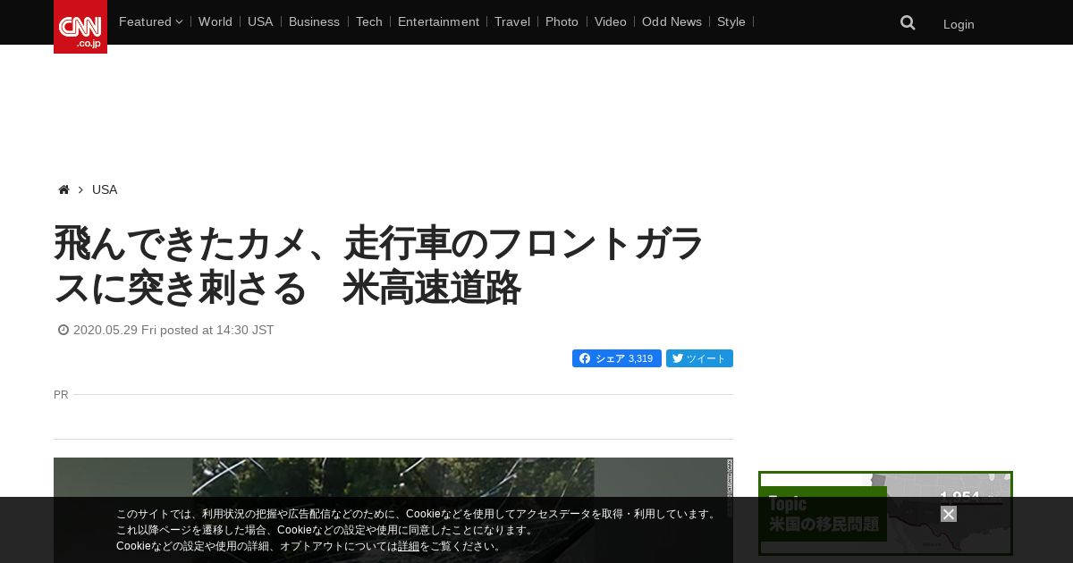Image resolution: width=1073 pixels, height=563 pixels.
Task: Click the posted date 2020.05.29 text
Action: 173,330
